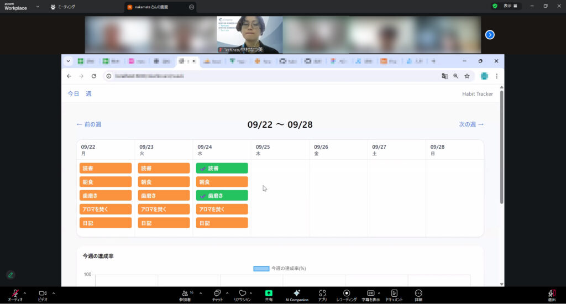The height and width of the screenshot is (304, 566).
Task: Click the ← 前の週 previous week link
Action: click(x=89, y=124)
